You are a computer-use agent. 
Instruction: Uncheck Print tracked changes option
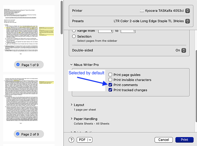pyautogui.click(x=110, y=90)
